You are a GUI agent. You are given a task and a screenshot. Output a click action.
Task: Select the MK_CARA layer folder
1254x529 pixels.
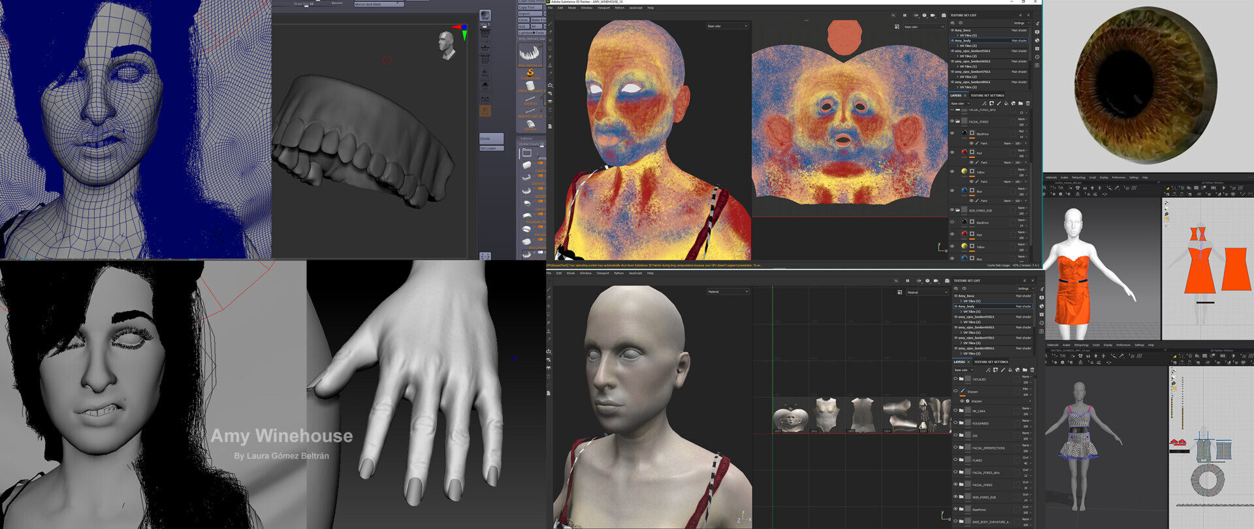(978, 411)
